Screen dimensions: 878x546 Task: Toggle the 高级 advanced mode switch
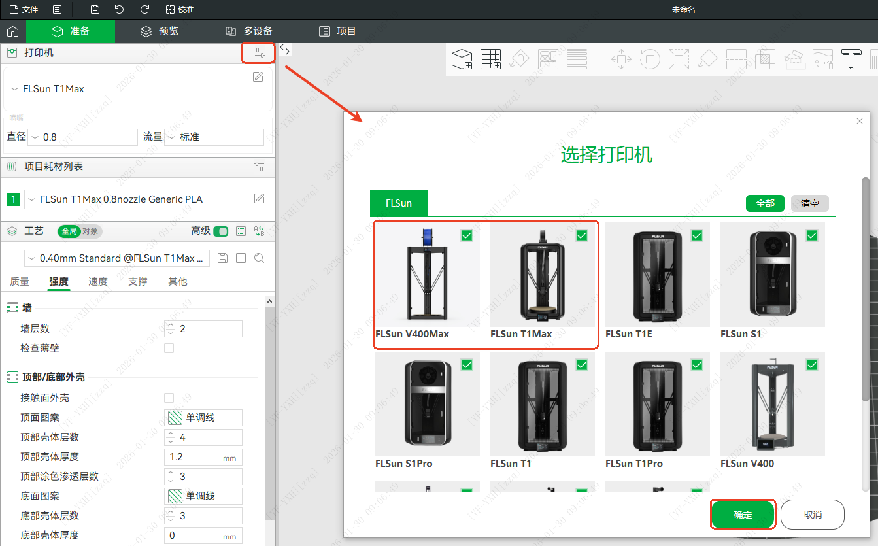point(221,231)
